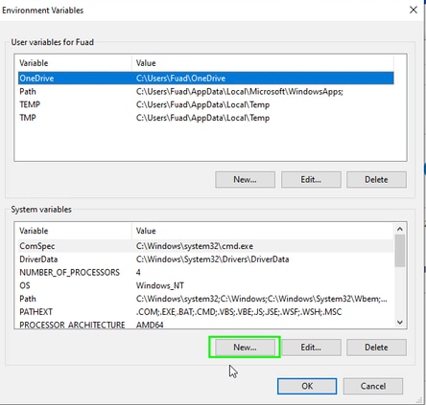Select the PATHEXT system variable
This screenshot has height=405, width=426.
coord(206,312)
